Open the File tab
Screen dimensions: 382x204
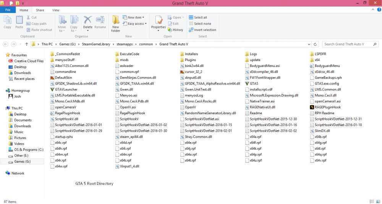tap(8, 10)
